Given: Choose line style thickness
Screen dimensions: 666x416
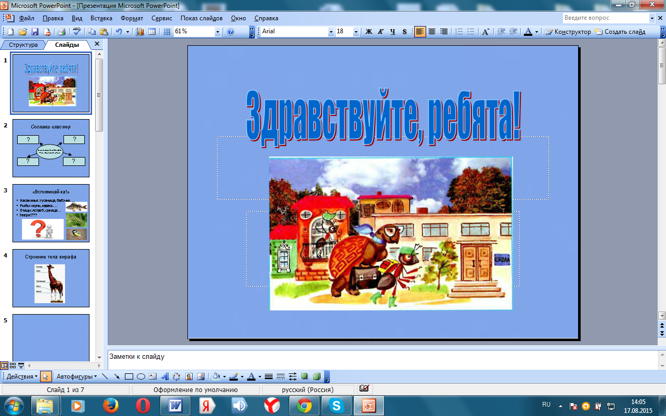Looking at the screenshot, I should click(x=269, y=376).
